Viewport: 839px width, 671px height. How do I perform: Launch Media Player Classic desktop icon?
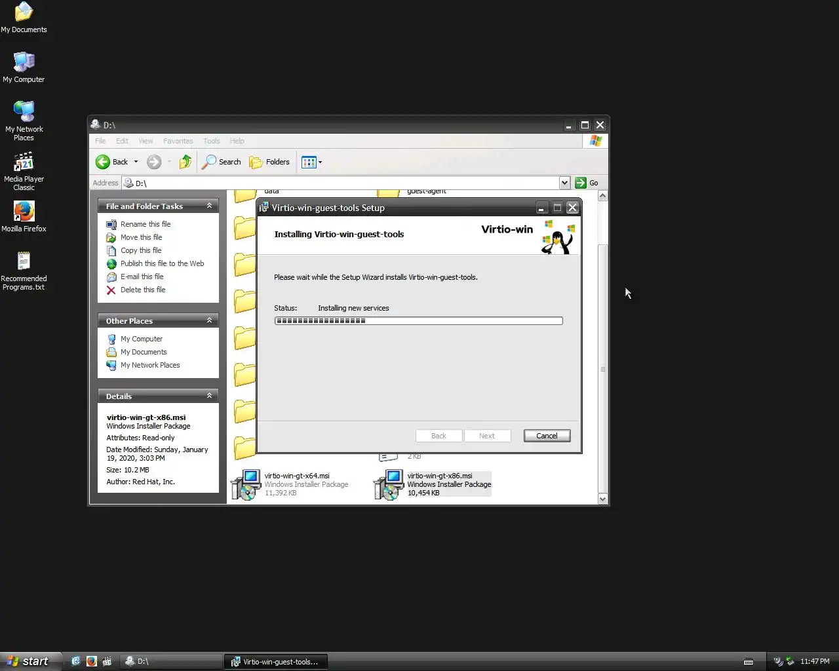coord(24,172)
